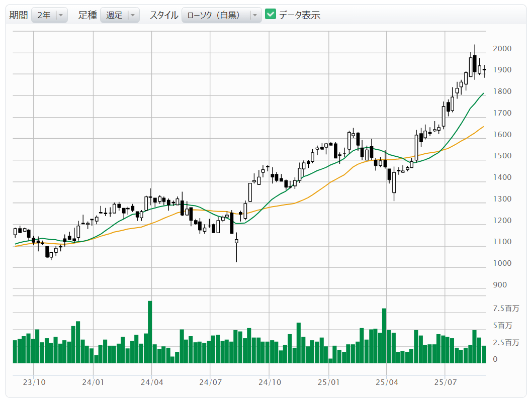Click the arrow button beside 2年
Image resolution: width=528 pixels, height=400 pixels.
[61, 15]
